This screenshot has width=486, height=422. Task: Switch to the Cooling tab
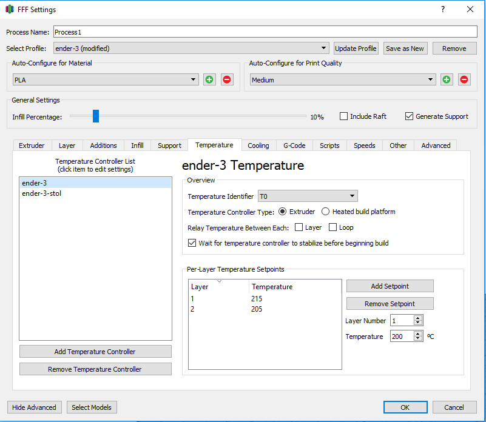click(x=258, y=146)
